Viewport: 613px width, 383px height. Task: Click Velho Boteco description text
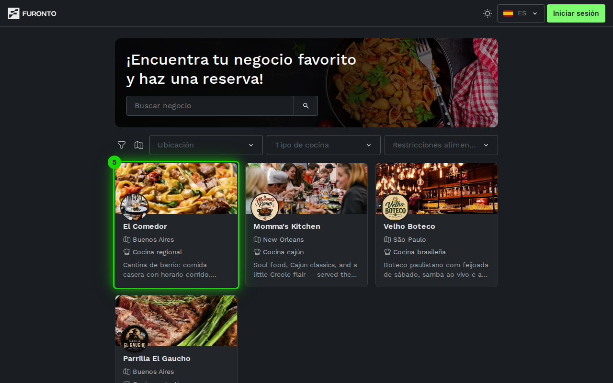(436, 270)
